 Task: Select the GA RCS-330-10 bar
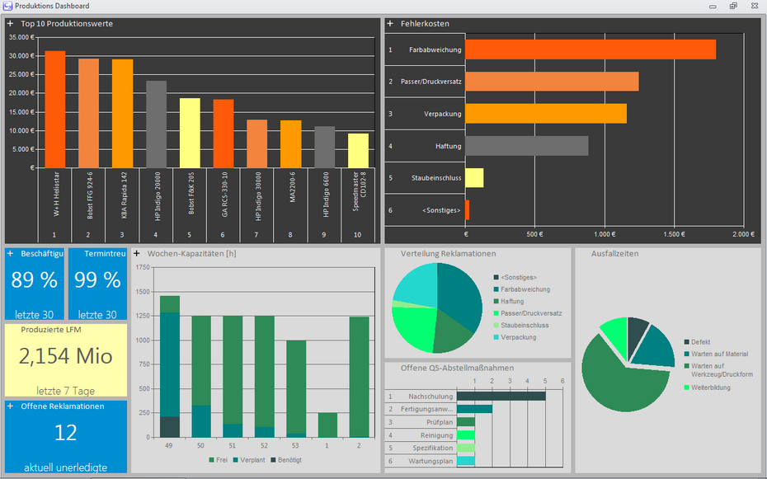[223, 134]
